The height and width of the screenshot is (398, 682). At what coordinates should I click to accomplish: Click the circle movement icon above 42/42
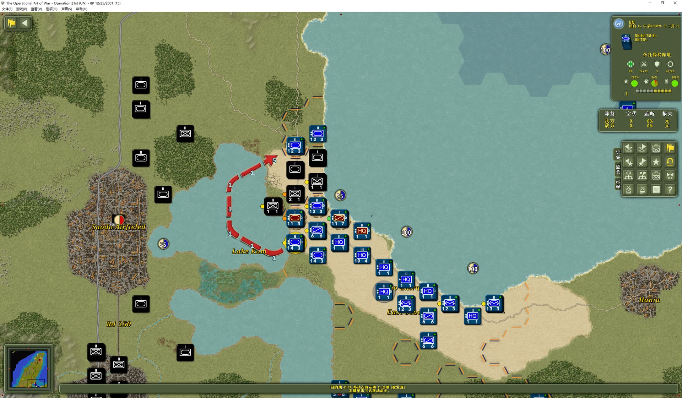pos(670,64)
